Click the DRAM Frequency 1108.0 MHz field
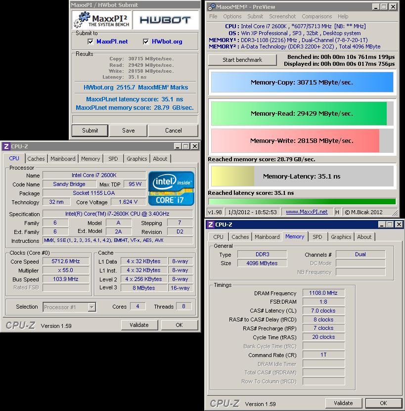This screenshot has width=405, height=411. pos(323,293)
